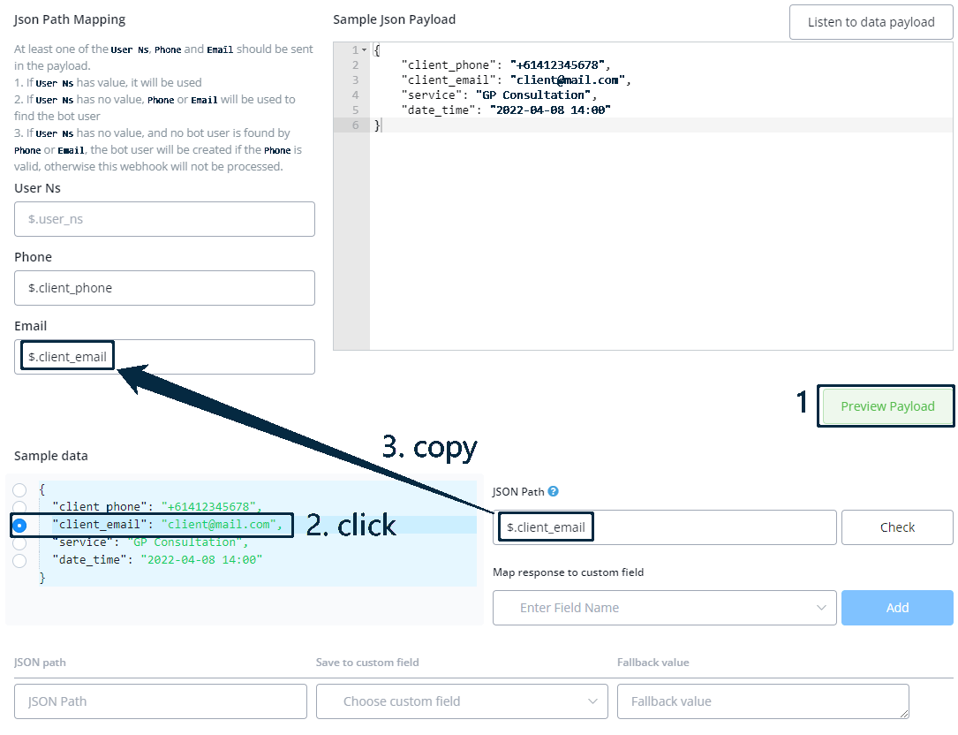Select the date_time sample data radio button

pyautogui.click(x=19, y=561)
